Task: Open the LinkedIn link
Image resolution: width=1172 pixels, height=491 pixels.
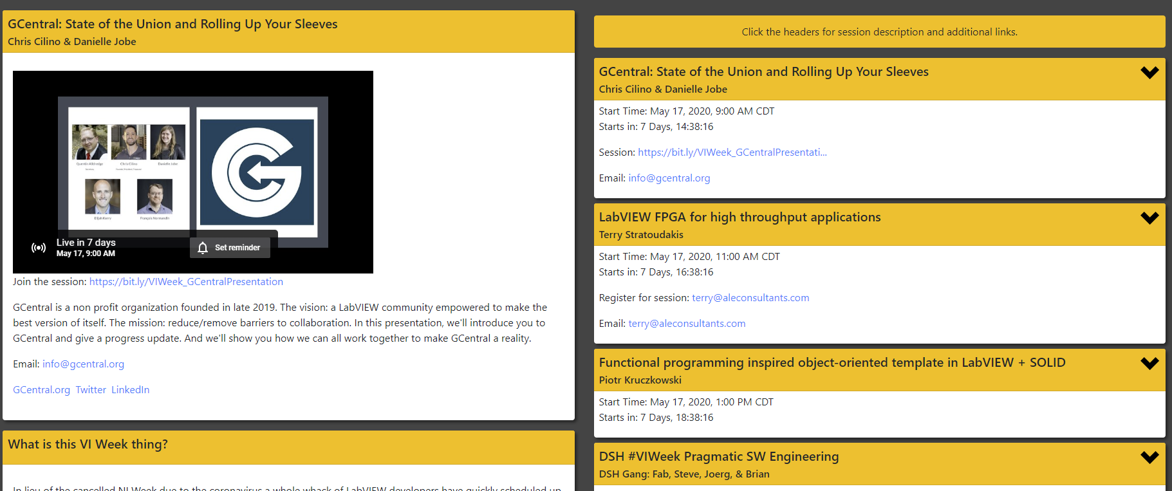Action: [130, 390]
